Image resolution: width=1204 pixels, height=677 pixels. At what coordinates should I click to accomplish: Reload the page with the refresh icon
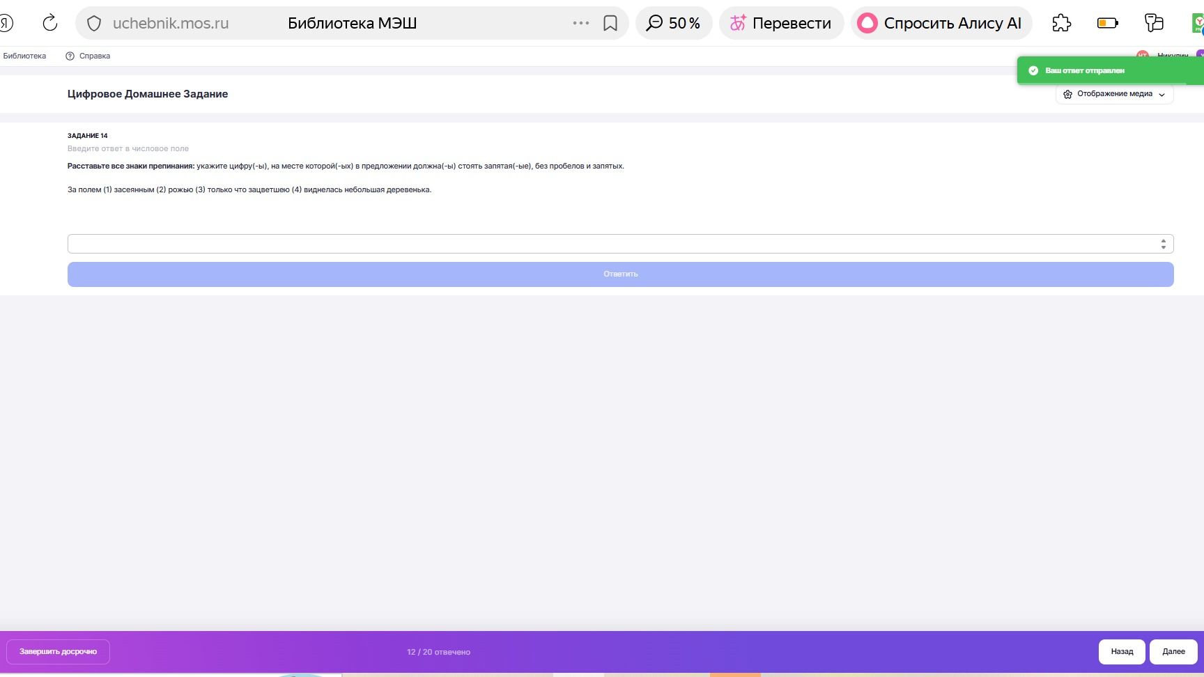[x=50, y=23]
